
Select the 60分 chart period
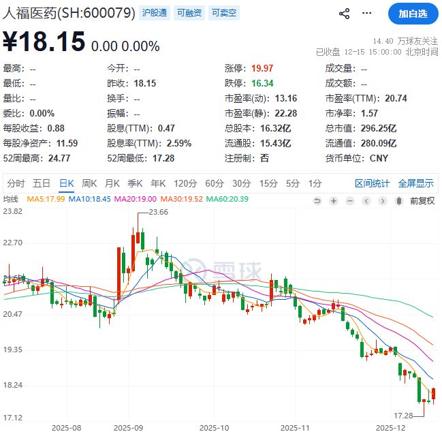(215, 183)
